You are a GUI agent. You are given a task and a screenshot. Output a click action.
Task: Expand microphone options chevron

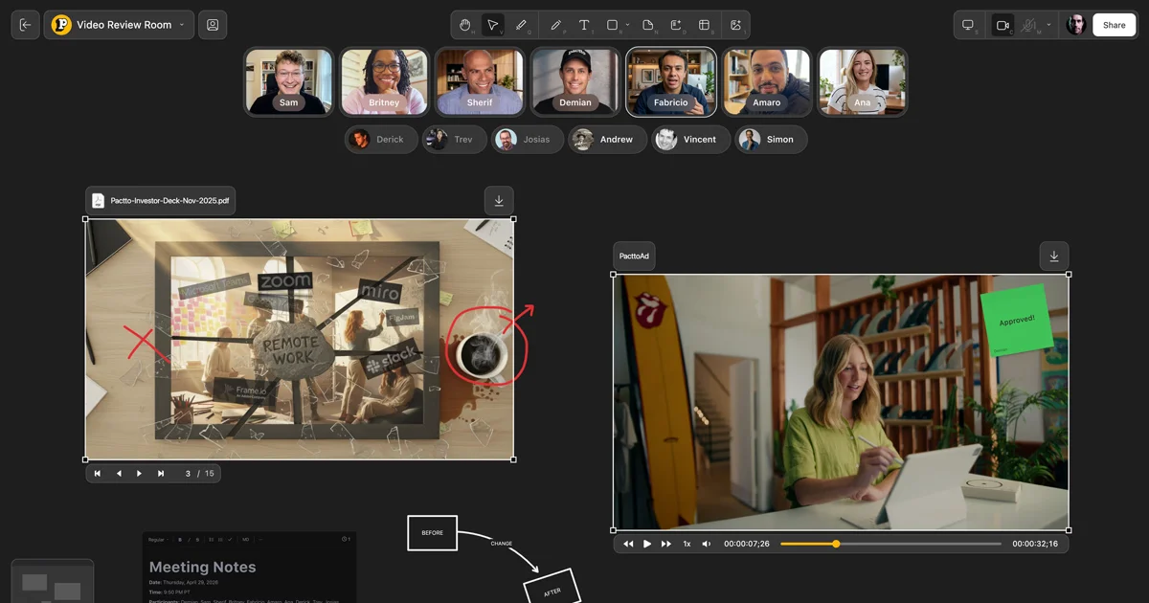pyautogui.click(x=1049, y=25)
